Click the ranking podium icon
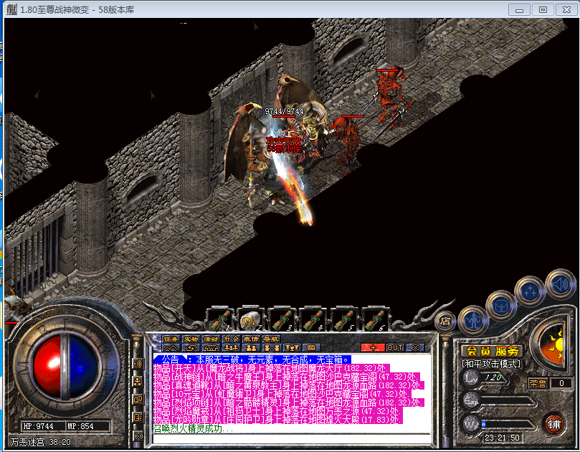 [x=292, y=347]
